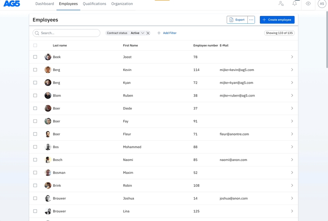Check the box for Ruben Blom
The image size is (328, 221).
tap(35, 95)
